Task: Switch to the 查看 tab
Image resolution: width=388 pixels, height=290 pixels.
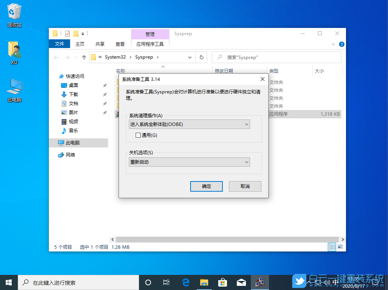Action: (120, 44)
